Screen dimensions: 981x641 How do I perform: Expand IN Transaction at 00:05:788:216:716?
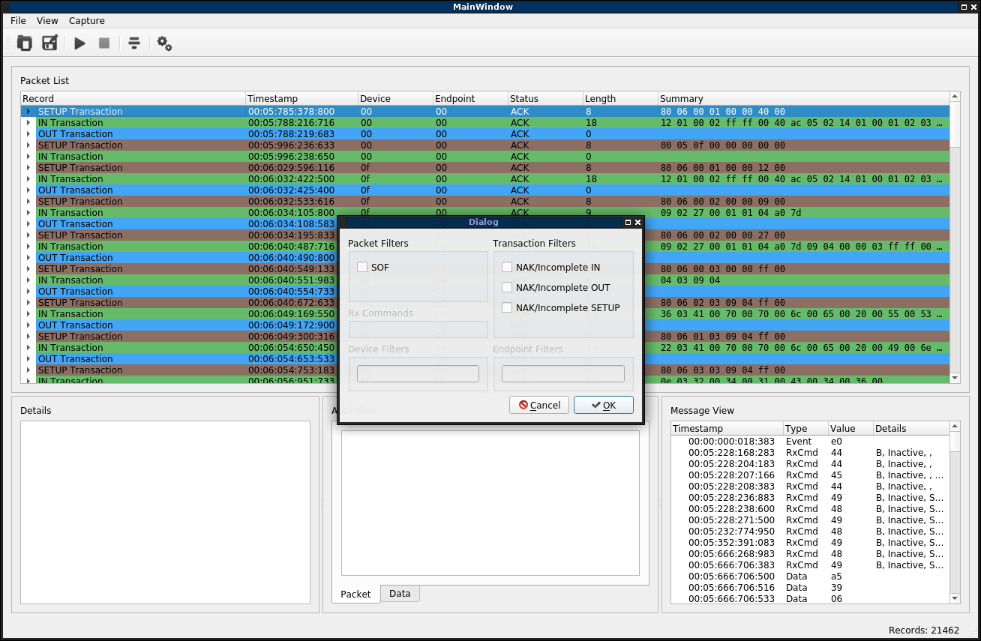coord(28,123)
